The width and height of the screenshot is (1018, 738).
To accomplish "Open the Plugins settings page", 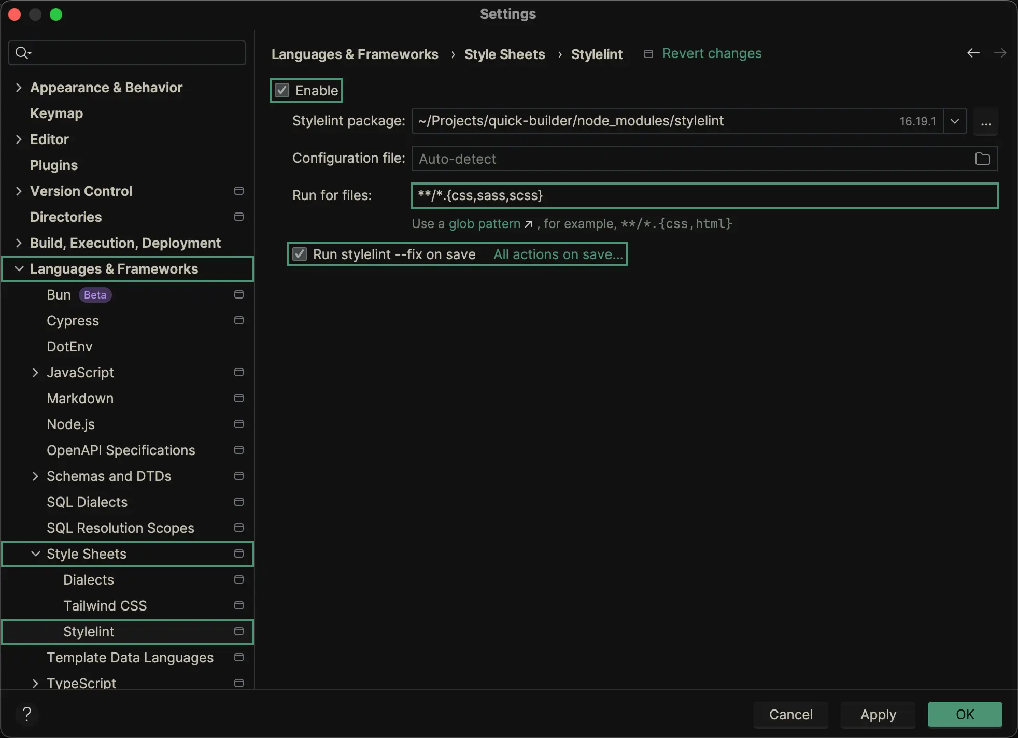I will pos(54,165).
